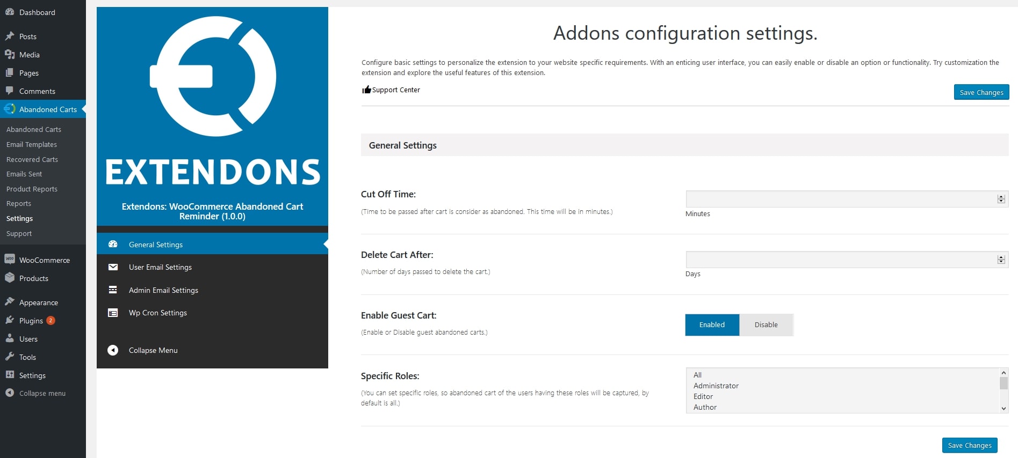
Task: Click the Admin Email Settings icon
Action: point(113,290)
